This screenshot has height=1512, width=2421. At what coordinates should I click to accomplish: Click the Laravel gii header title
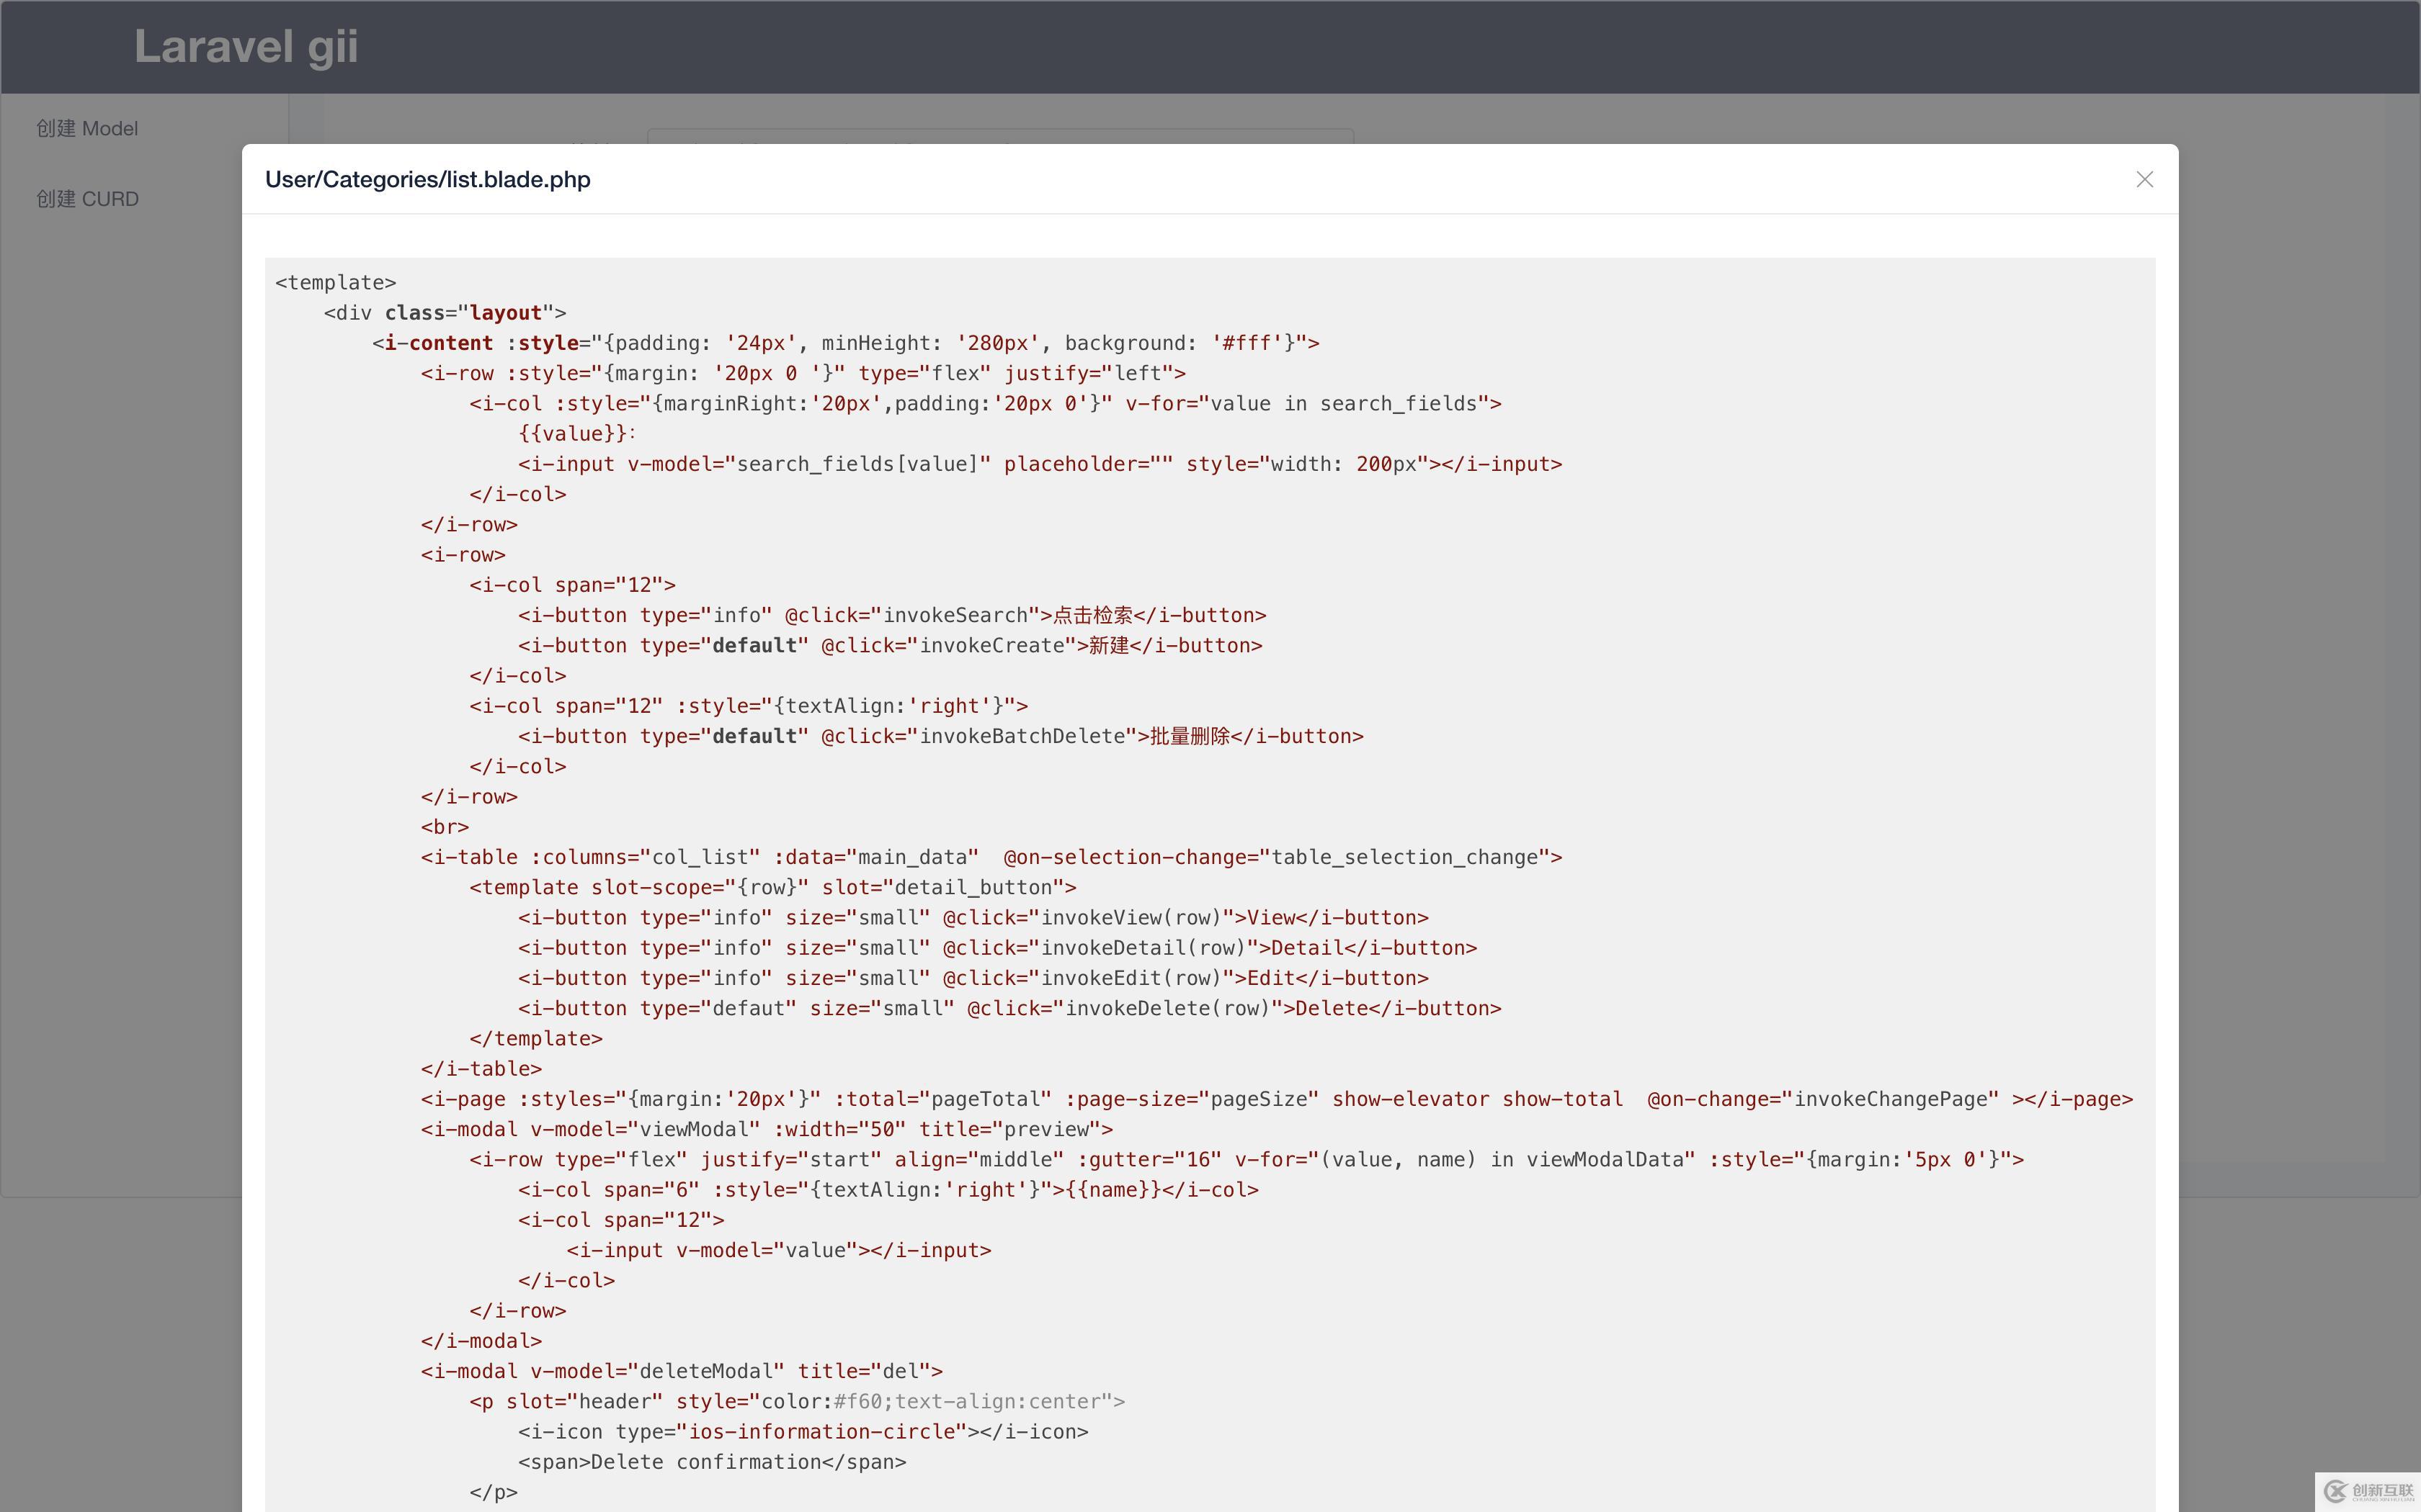click(246, 47)
